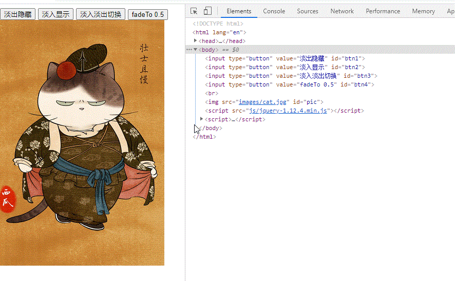This screenshot has height=281, width=455.
Task: Select the input line with id btn4
Action: 290,84
